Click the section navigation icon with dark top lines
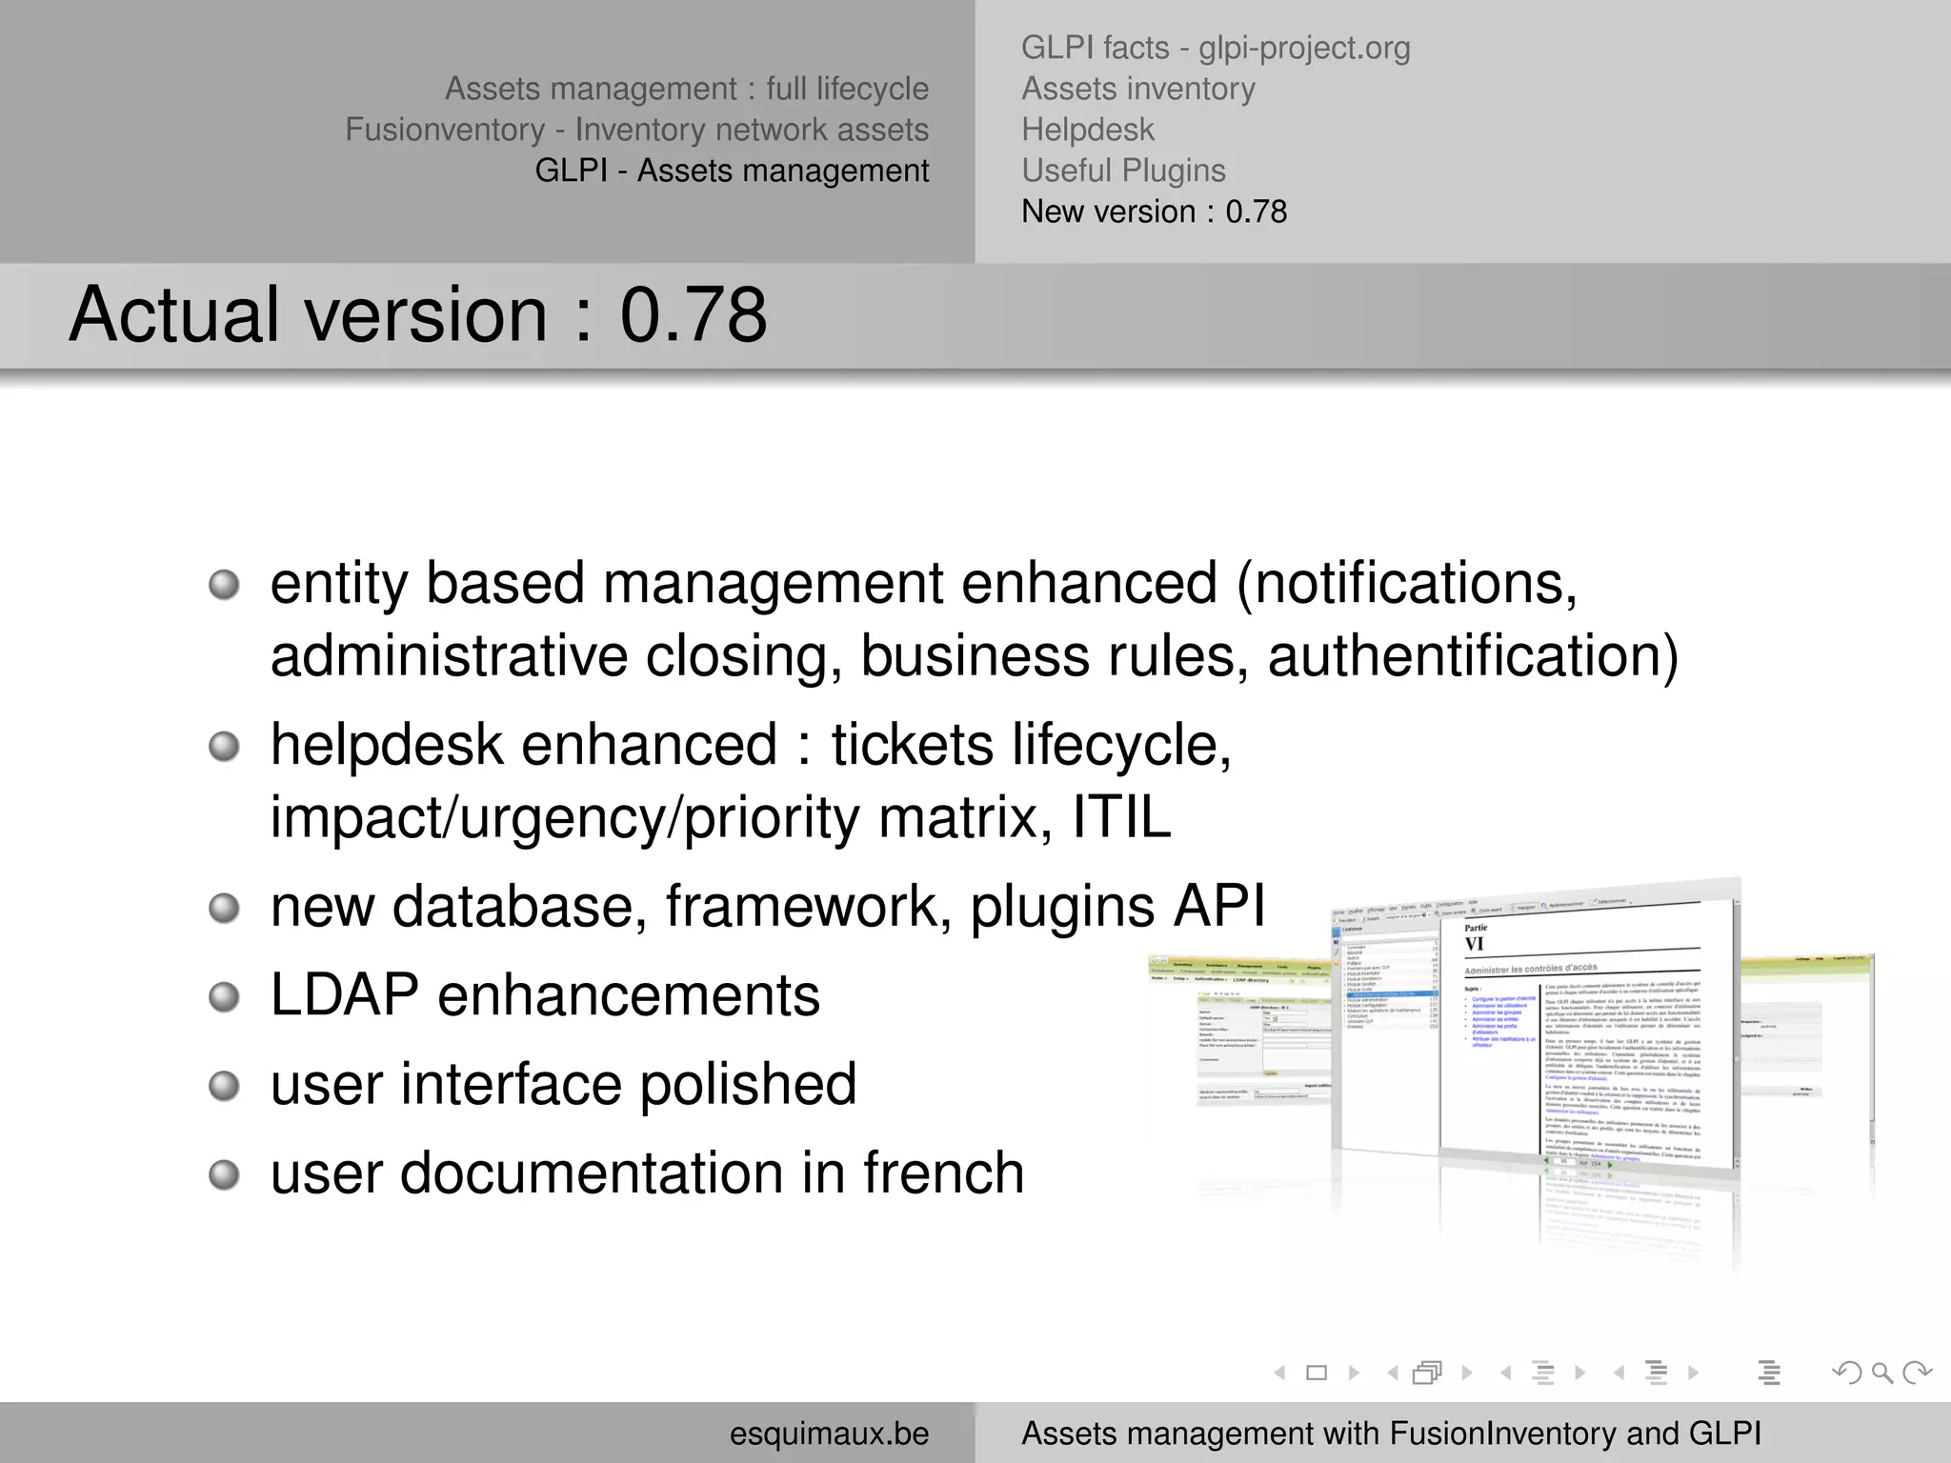This screenshot has width=1951, height=1463. click(x=1657, y=1373)
